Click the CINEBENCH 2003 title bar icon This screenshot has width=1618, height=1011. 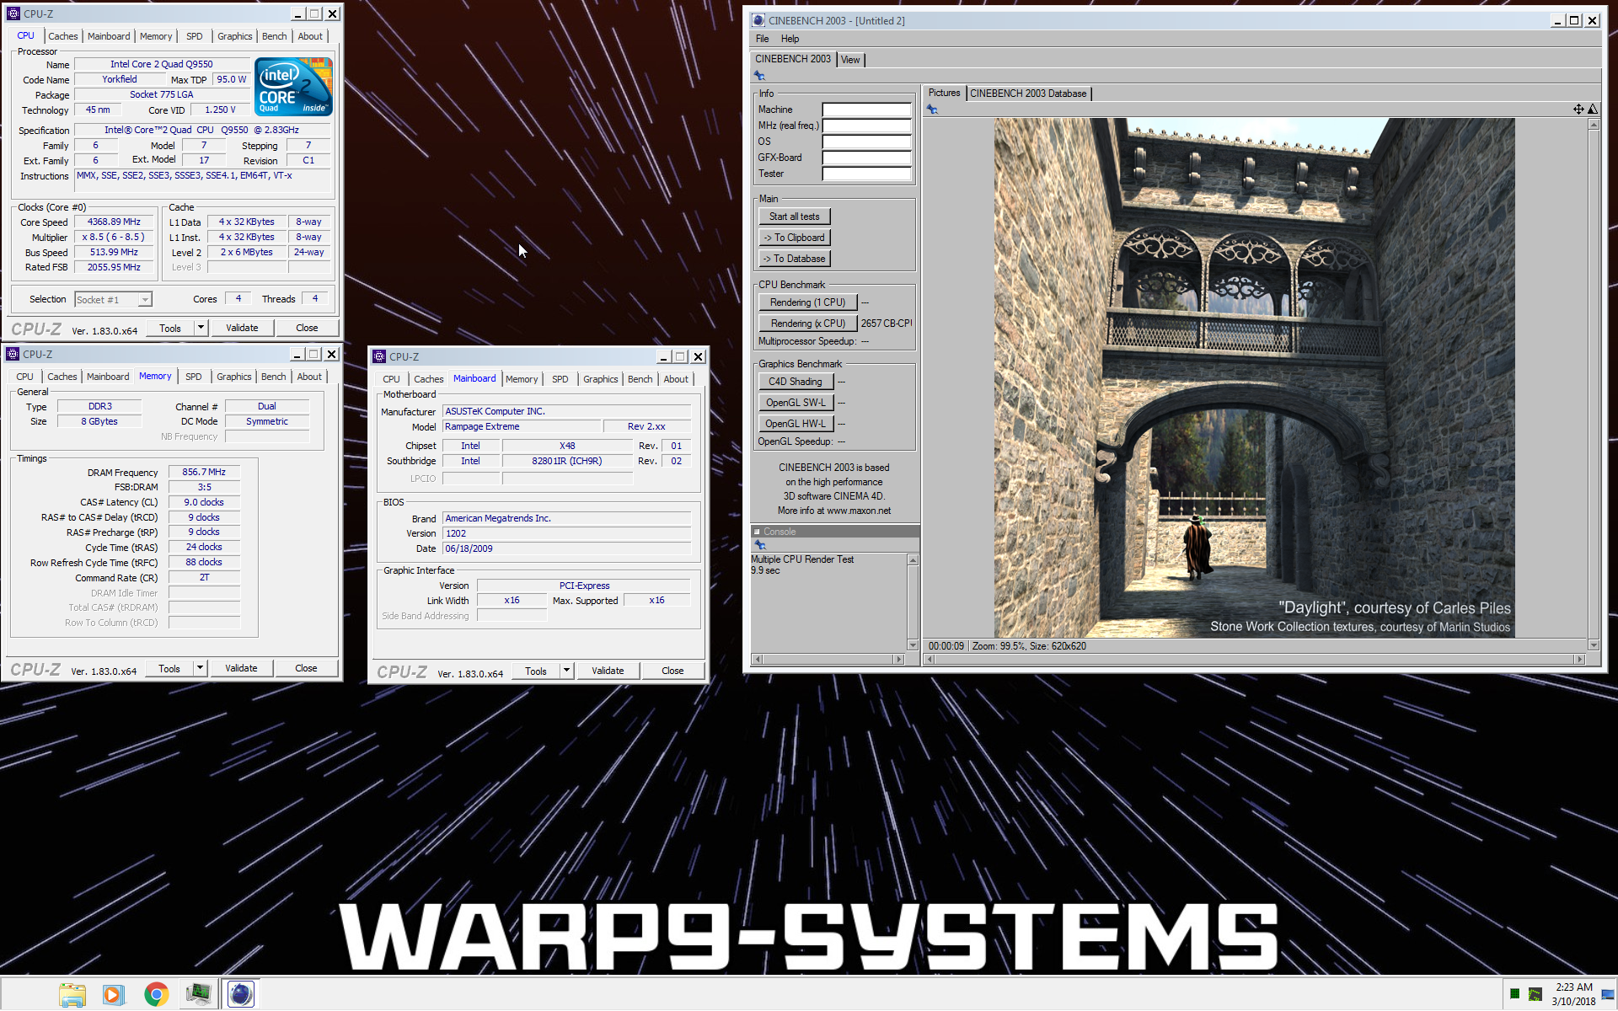[x=758, y=20]
